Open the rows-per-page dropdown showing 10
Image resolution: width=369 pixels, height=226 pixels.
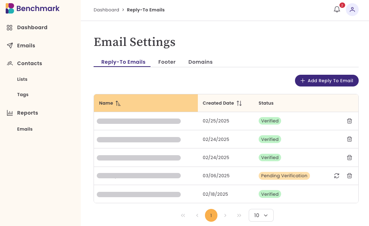[261, 215]
